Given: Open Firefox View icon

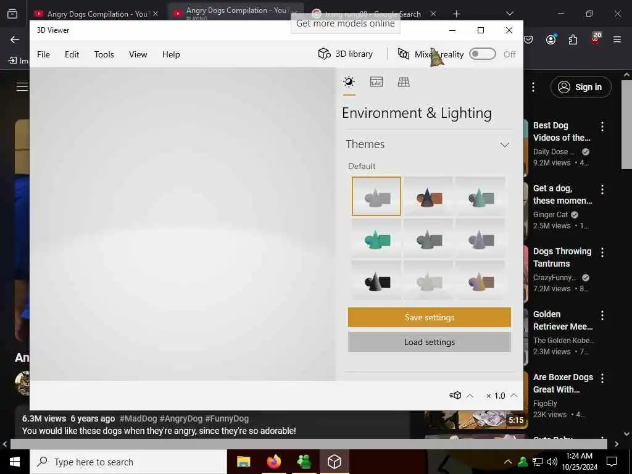Looking at the screenshot, I should click(12, 14).
